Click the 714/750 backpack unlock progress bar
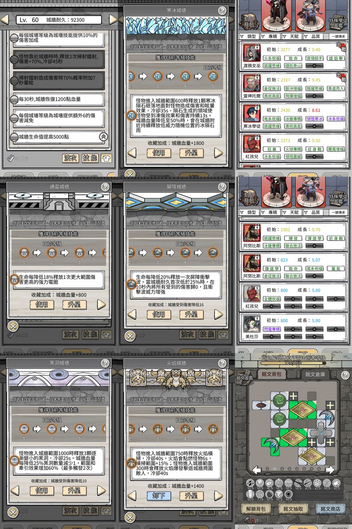The image size is (352, 529). (293, 363)
